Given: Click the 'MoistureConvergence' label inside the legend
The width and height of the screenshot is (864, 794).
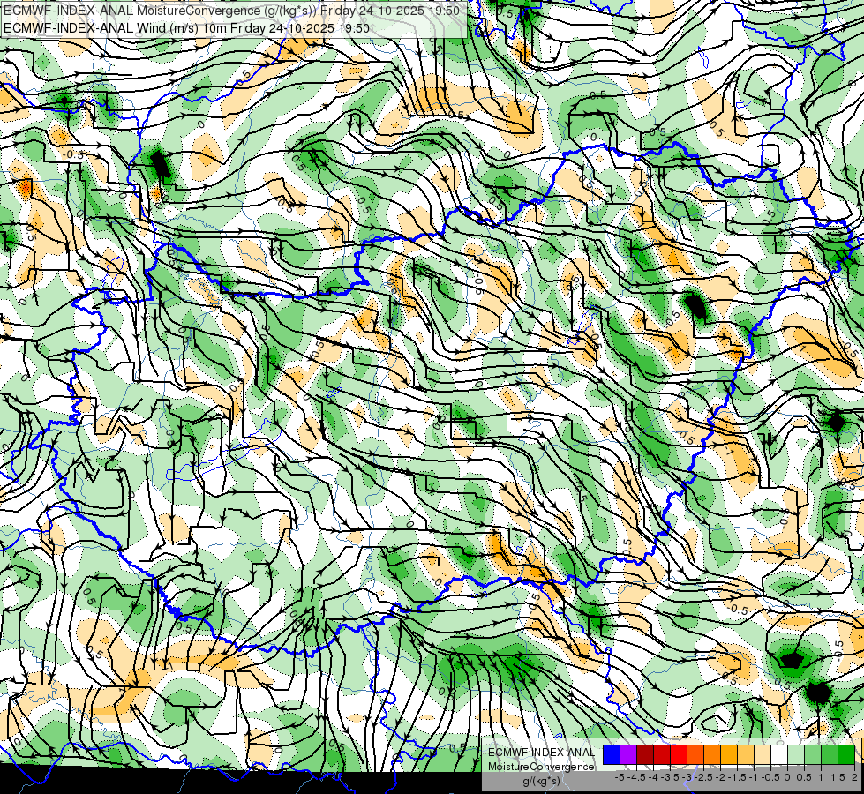Looking at the screenshot, I should [541, 767].
